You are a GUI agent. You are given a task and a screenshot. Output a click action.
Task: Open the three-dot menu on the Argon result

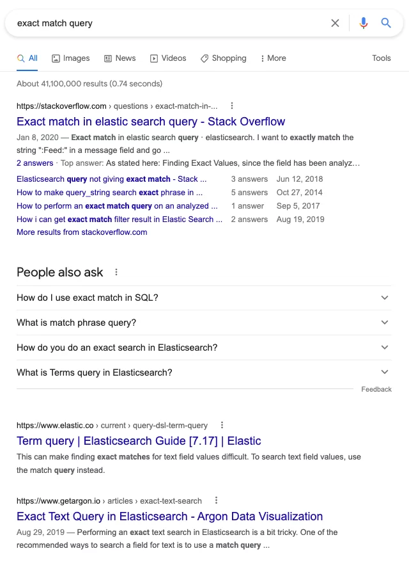point(216,501)
